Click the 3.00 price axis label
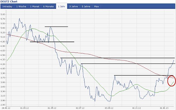The width and height of the screenshot is (176, 110). click(3, 100)
